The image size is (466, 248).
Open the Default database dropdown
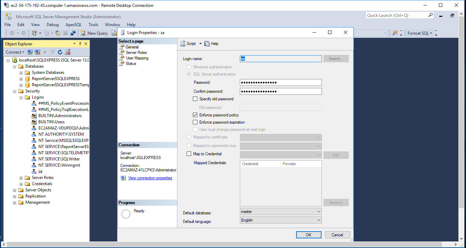pos(319,211)
